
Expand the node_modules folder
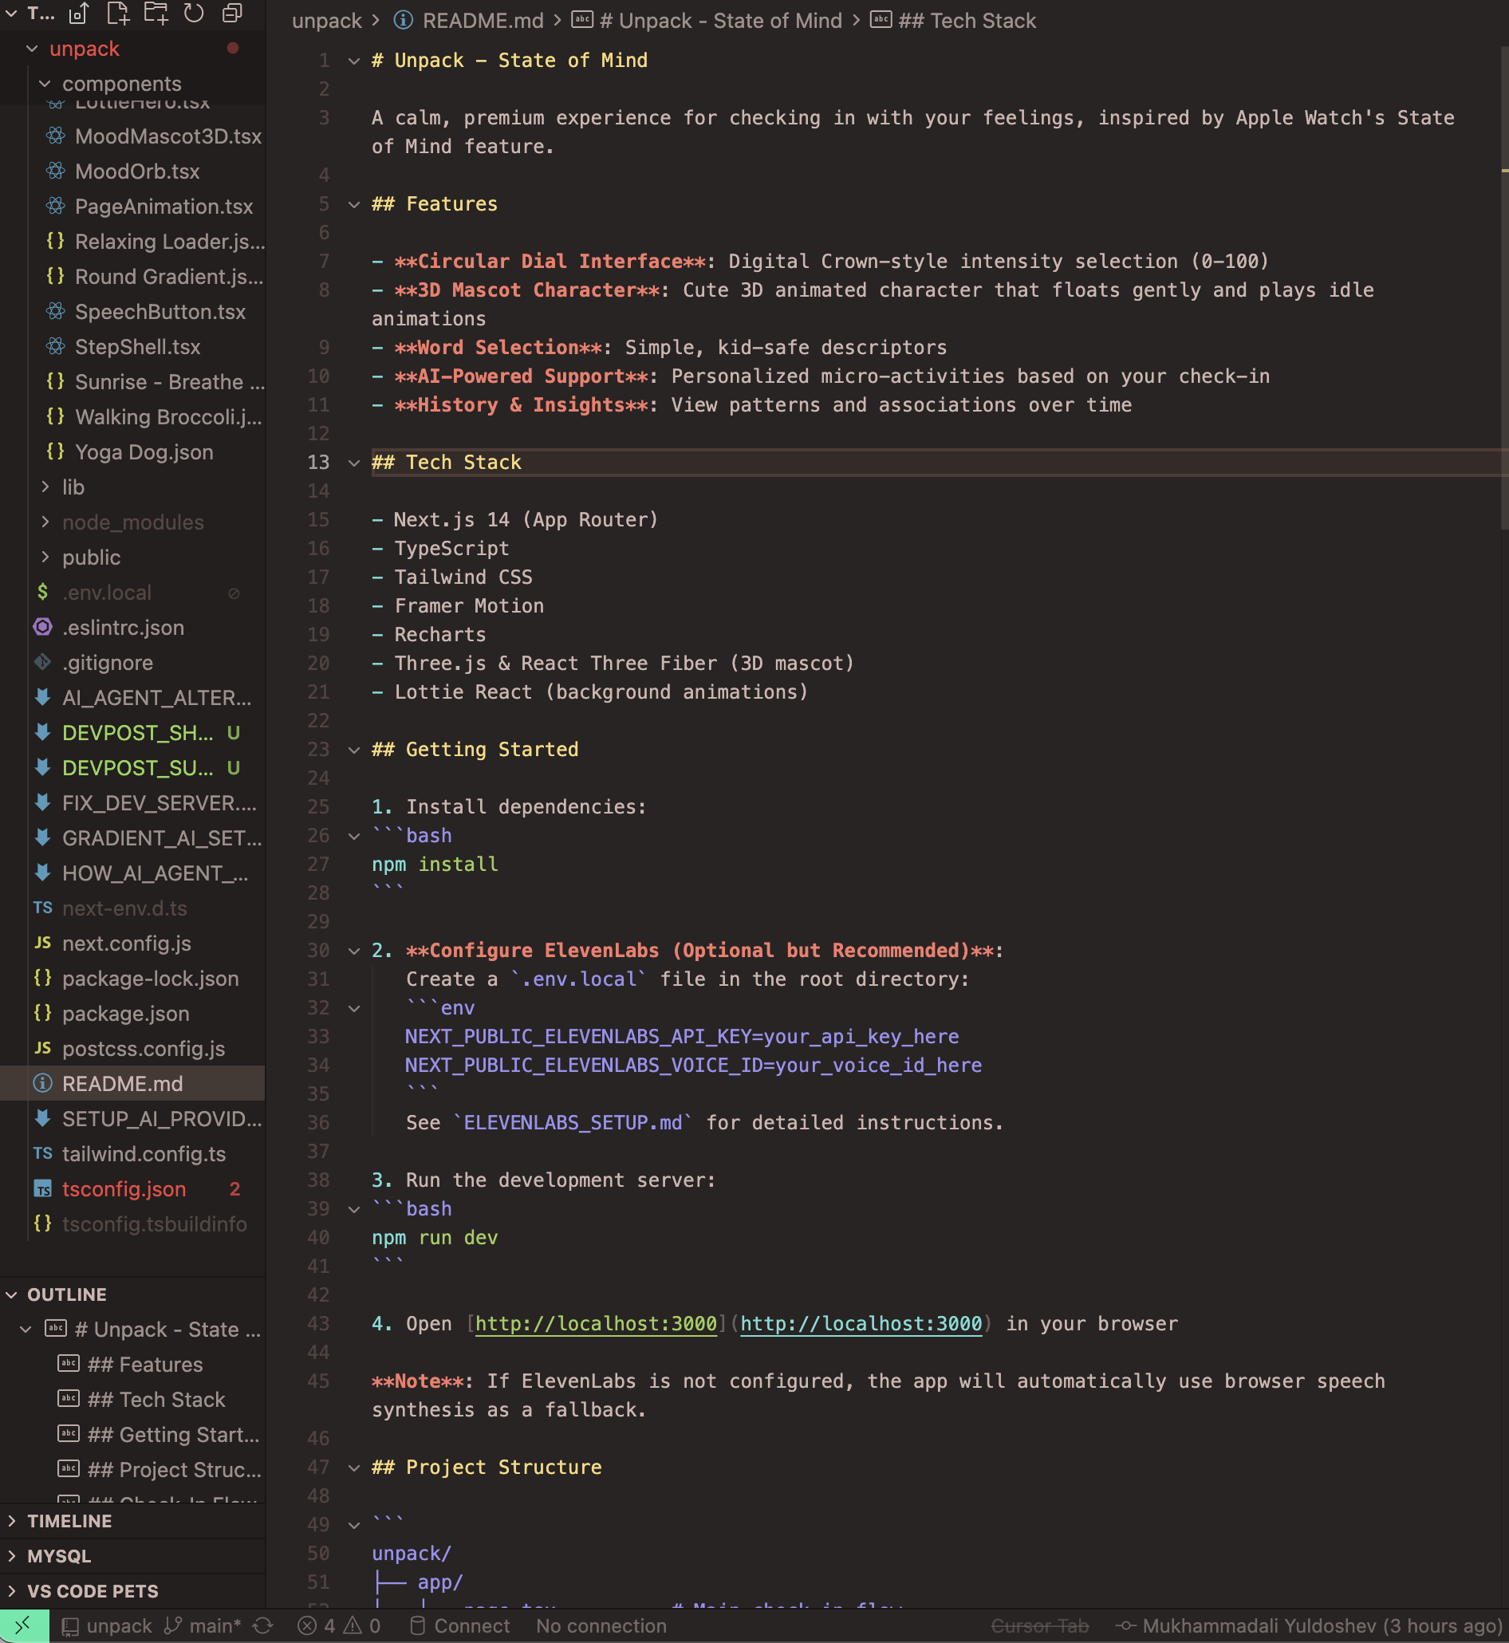[x=45, y=522]
